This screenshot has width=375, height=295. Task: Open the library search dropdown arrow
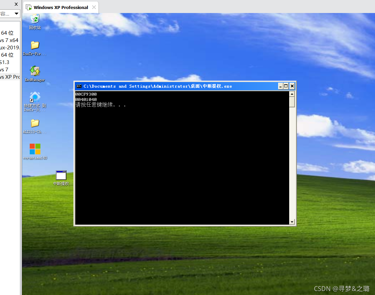click(16, 14)
